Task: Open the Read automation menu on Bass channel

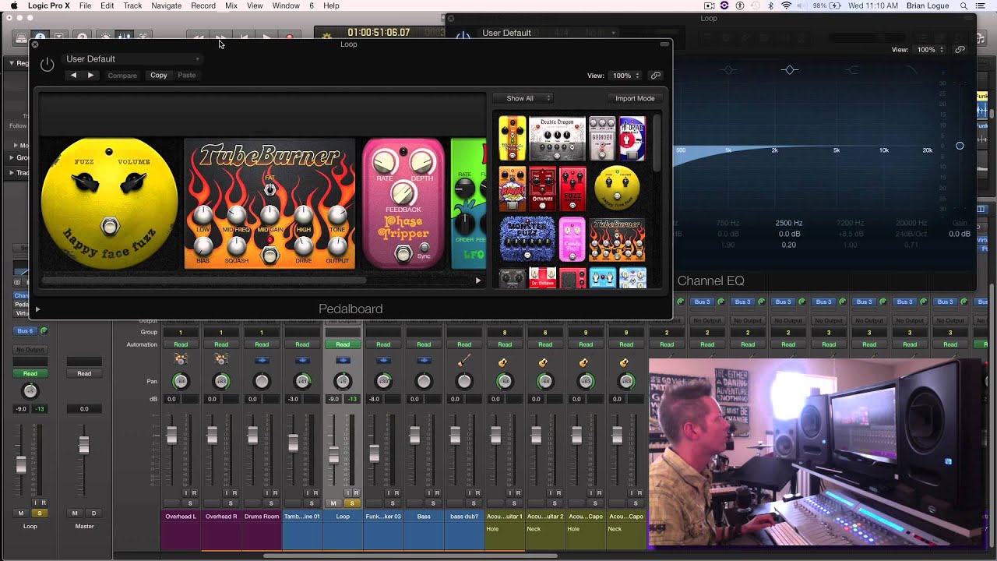Action: pyautogui.click(x=424, y=344)
